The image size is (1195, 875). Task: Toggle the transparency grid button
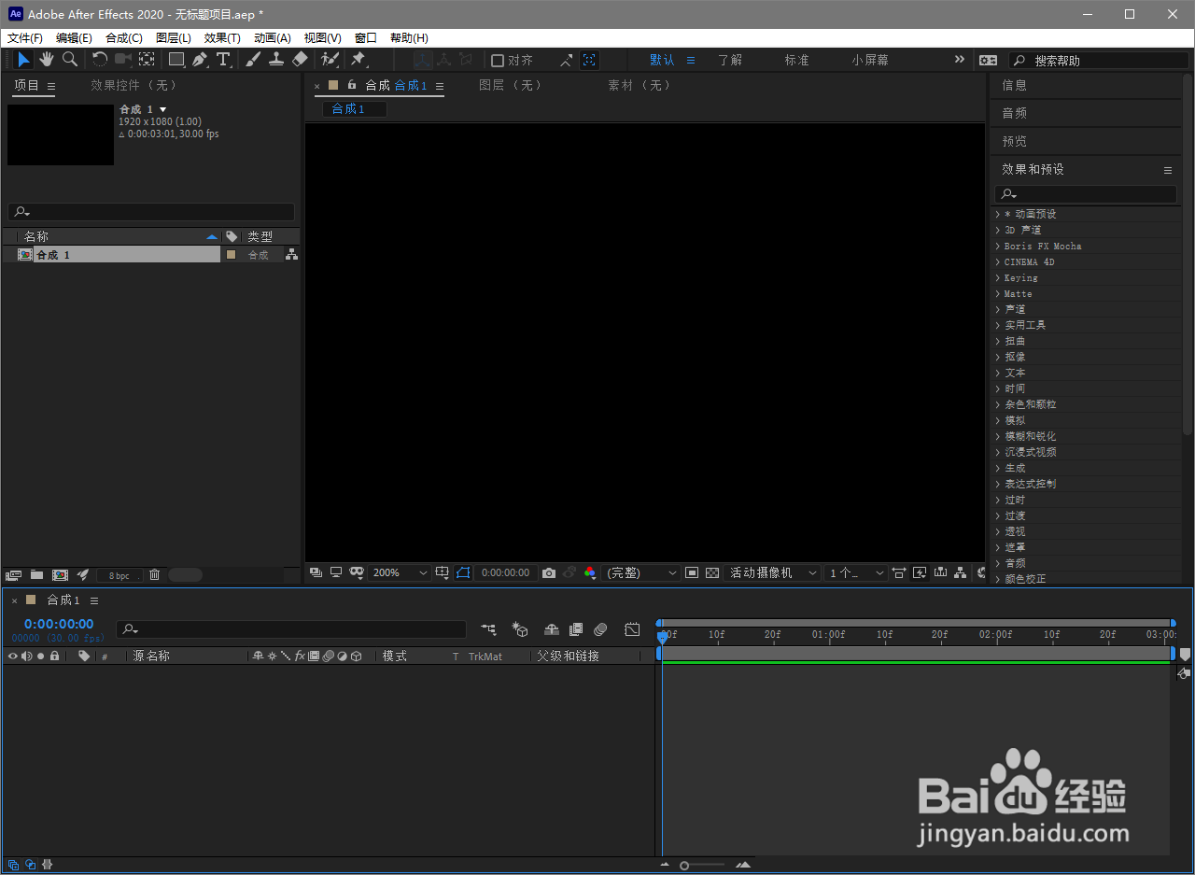(x=712, y=573)
